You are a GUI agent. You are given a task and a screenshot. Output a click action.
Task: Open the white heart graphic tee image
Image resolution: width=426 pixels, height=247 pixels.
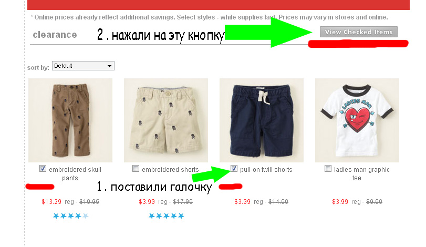pos(357,120)
